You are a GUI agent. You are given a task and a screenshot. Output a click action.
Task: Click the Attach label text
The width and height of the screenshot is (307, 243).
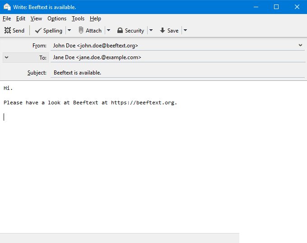point(93,31)
